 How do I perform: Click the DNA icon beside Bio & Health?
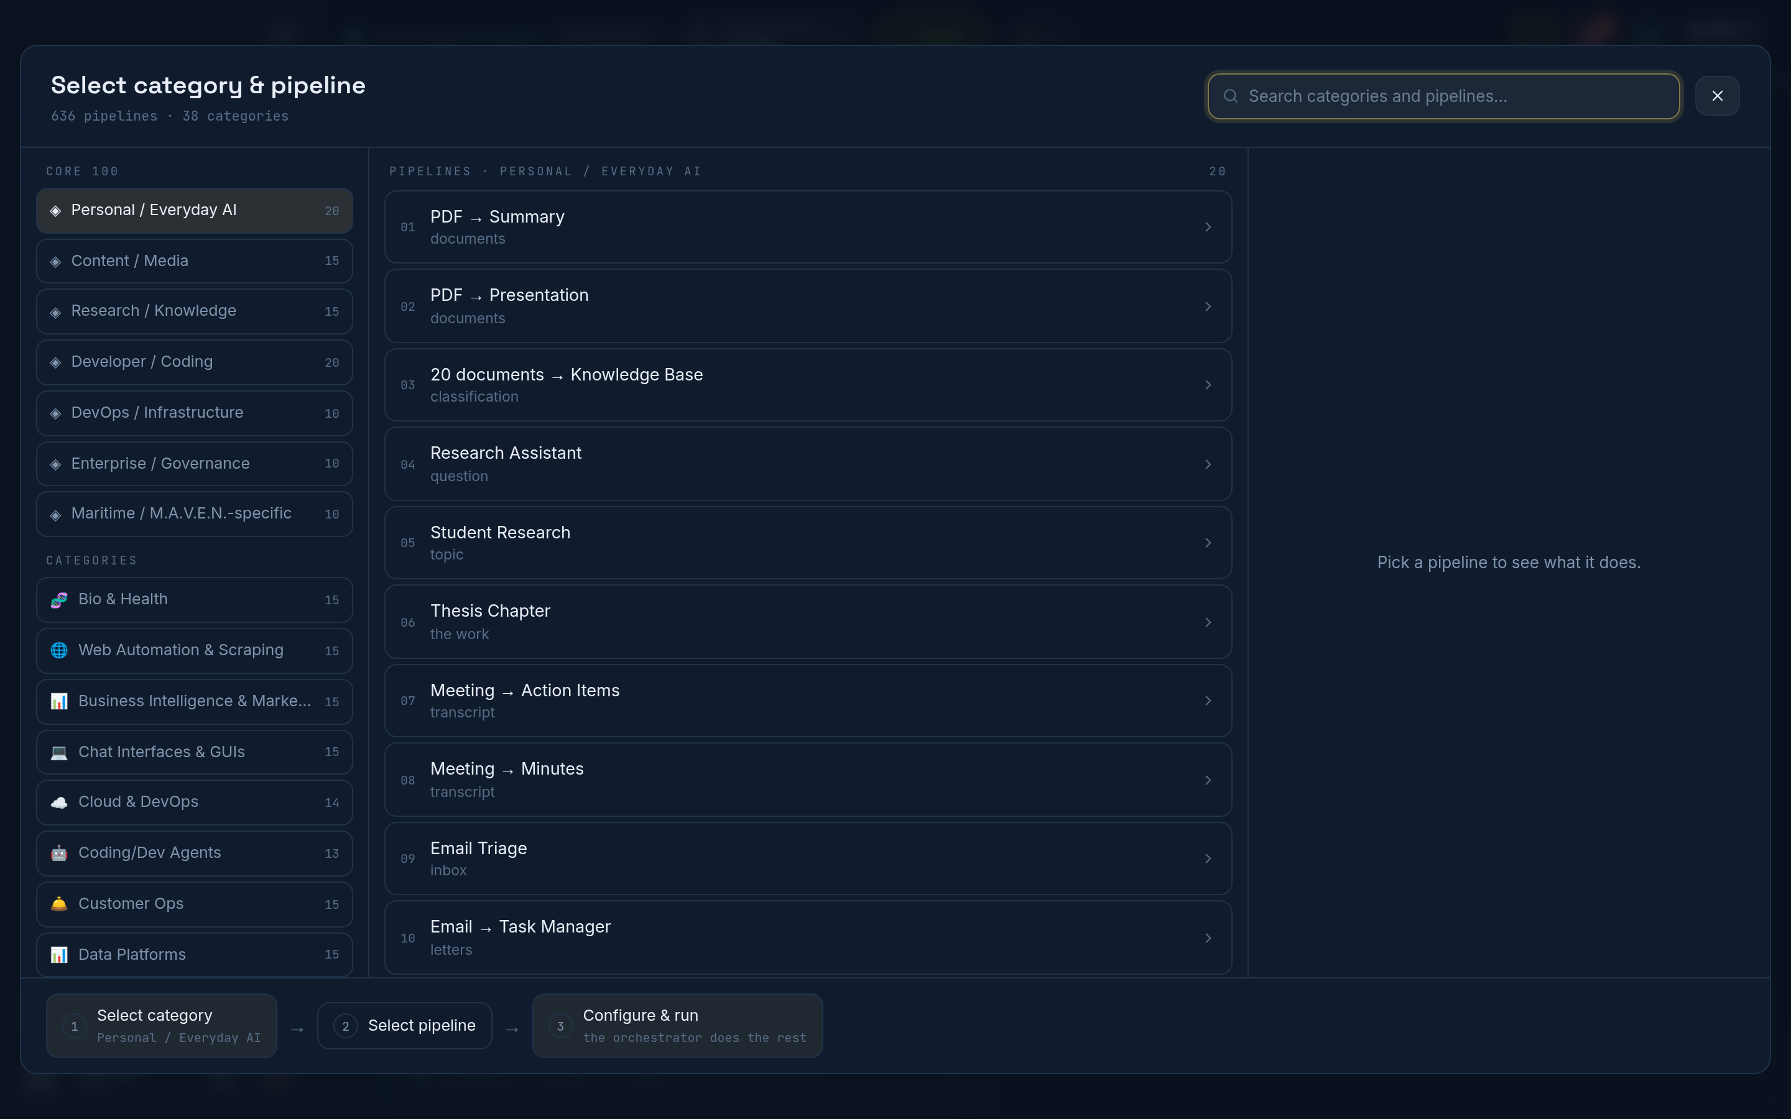(59, 599)
